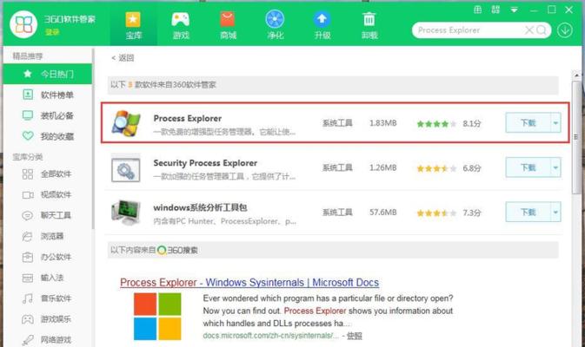The height and width of the screenshot is (347, 585).
Task: Click the 360软件管家 logo icon
Action: click(x=23, y=24)
